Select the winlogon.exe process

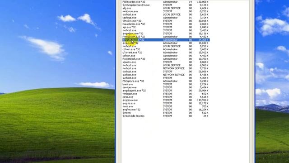coord(166,94)
